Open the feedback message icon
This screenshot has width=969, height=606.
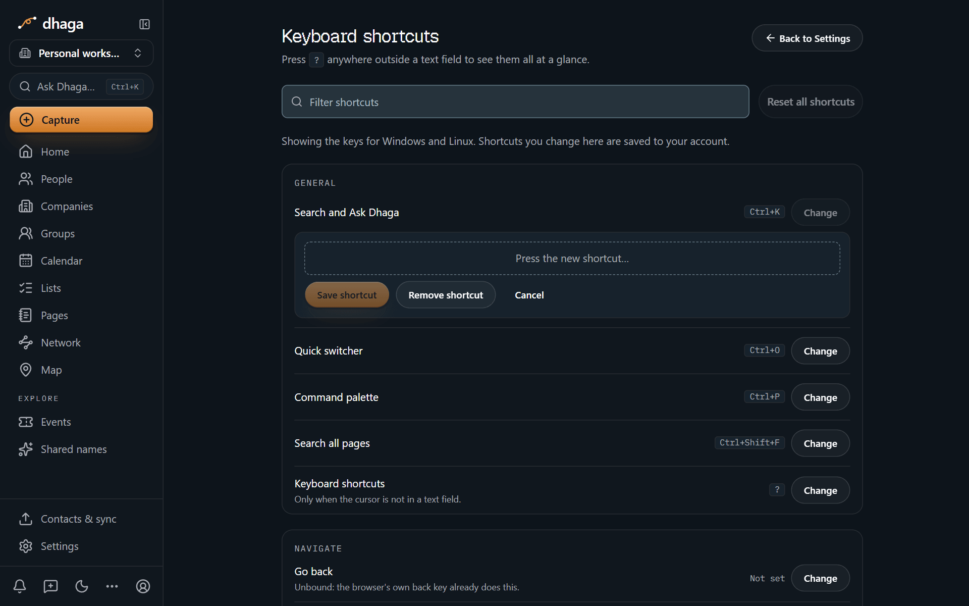point(50,586)
